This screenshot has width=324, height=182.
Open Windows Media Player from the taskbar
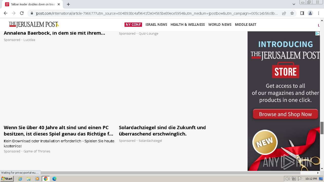point(37,179)
